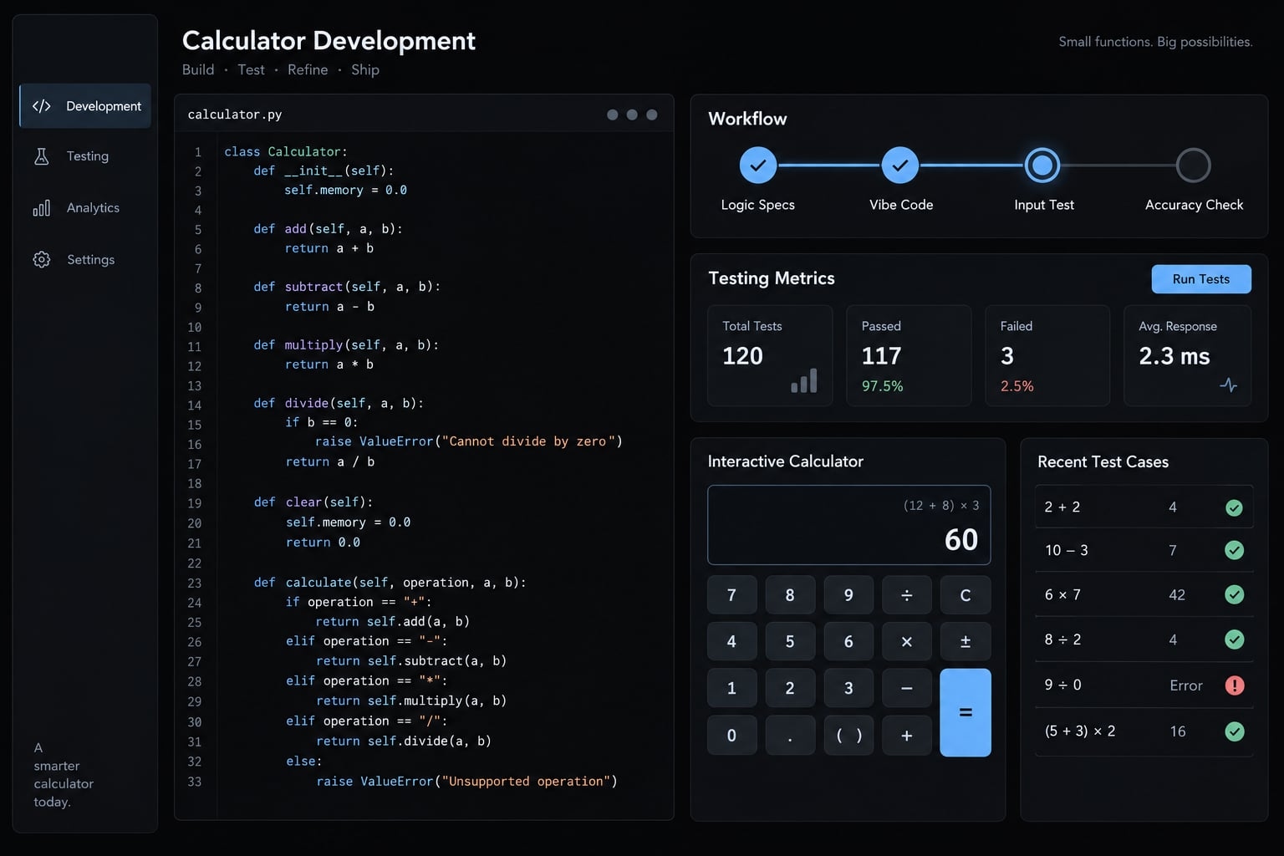This screenshot has width=1284, height=856.
Task: Click the Analytics bar chart icon
Action: tap(41, 208)
